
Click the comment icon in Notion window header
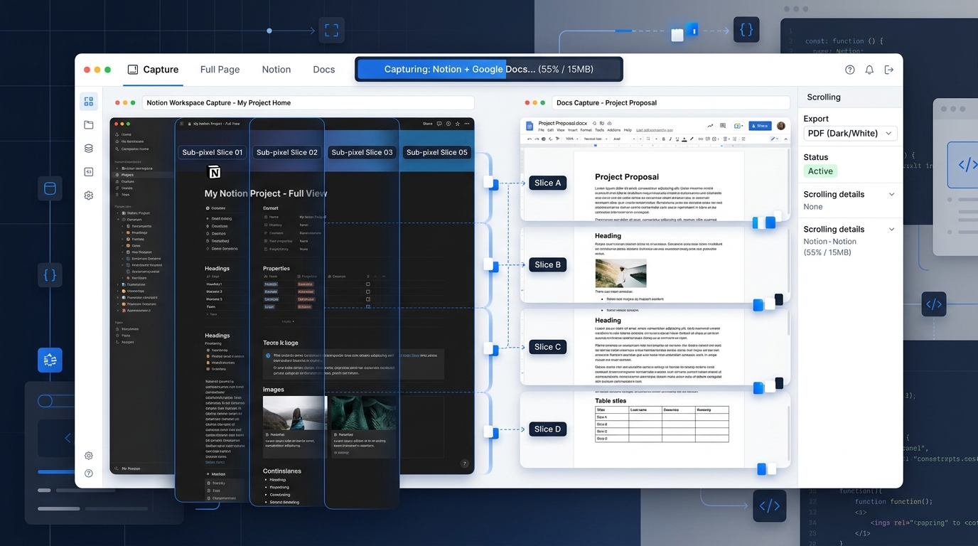439,124
